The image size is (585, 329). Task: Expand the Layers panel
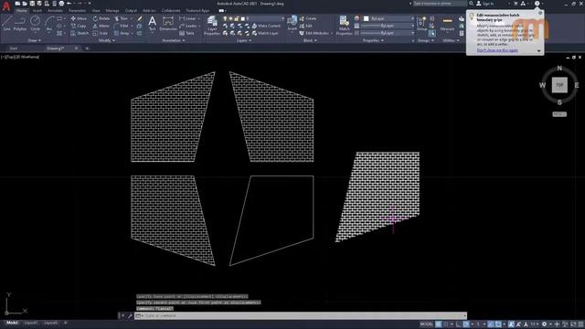pyautogui.click(x=244, y=40)
